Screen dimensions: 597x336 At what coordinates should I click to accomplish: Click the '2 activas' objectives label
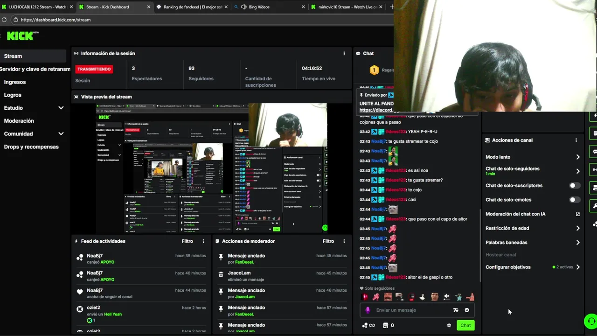(563, 267)
